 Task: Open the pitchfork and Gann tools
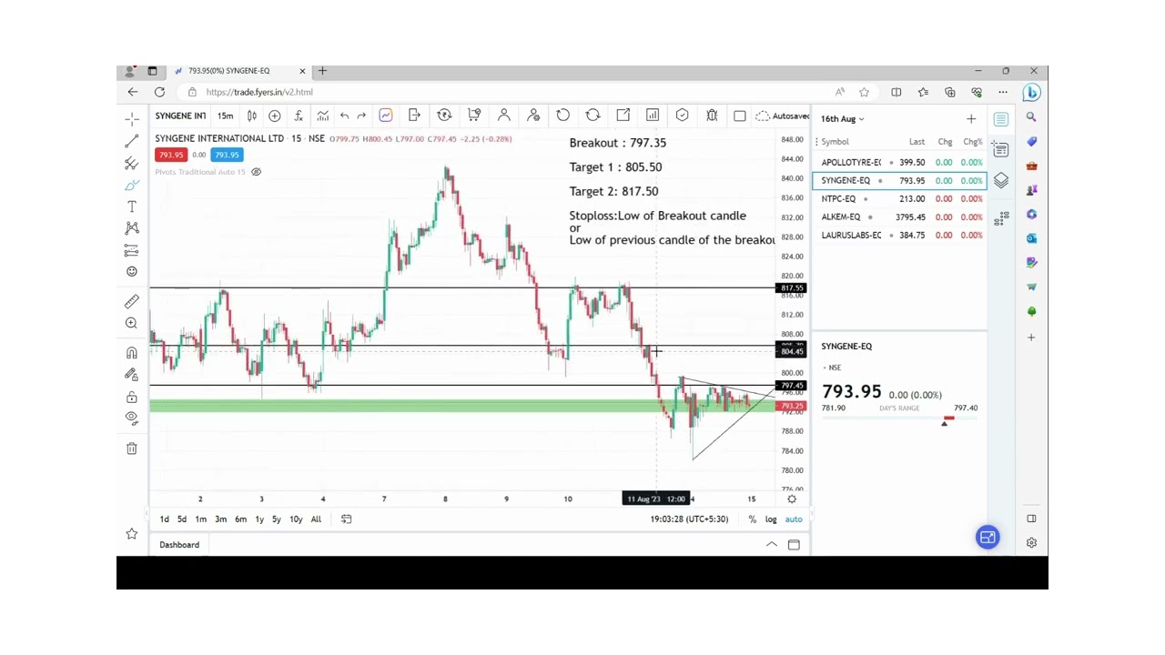(132, 163)
